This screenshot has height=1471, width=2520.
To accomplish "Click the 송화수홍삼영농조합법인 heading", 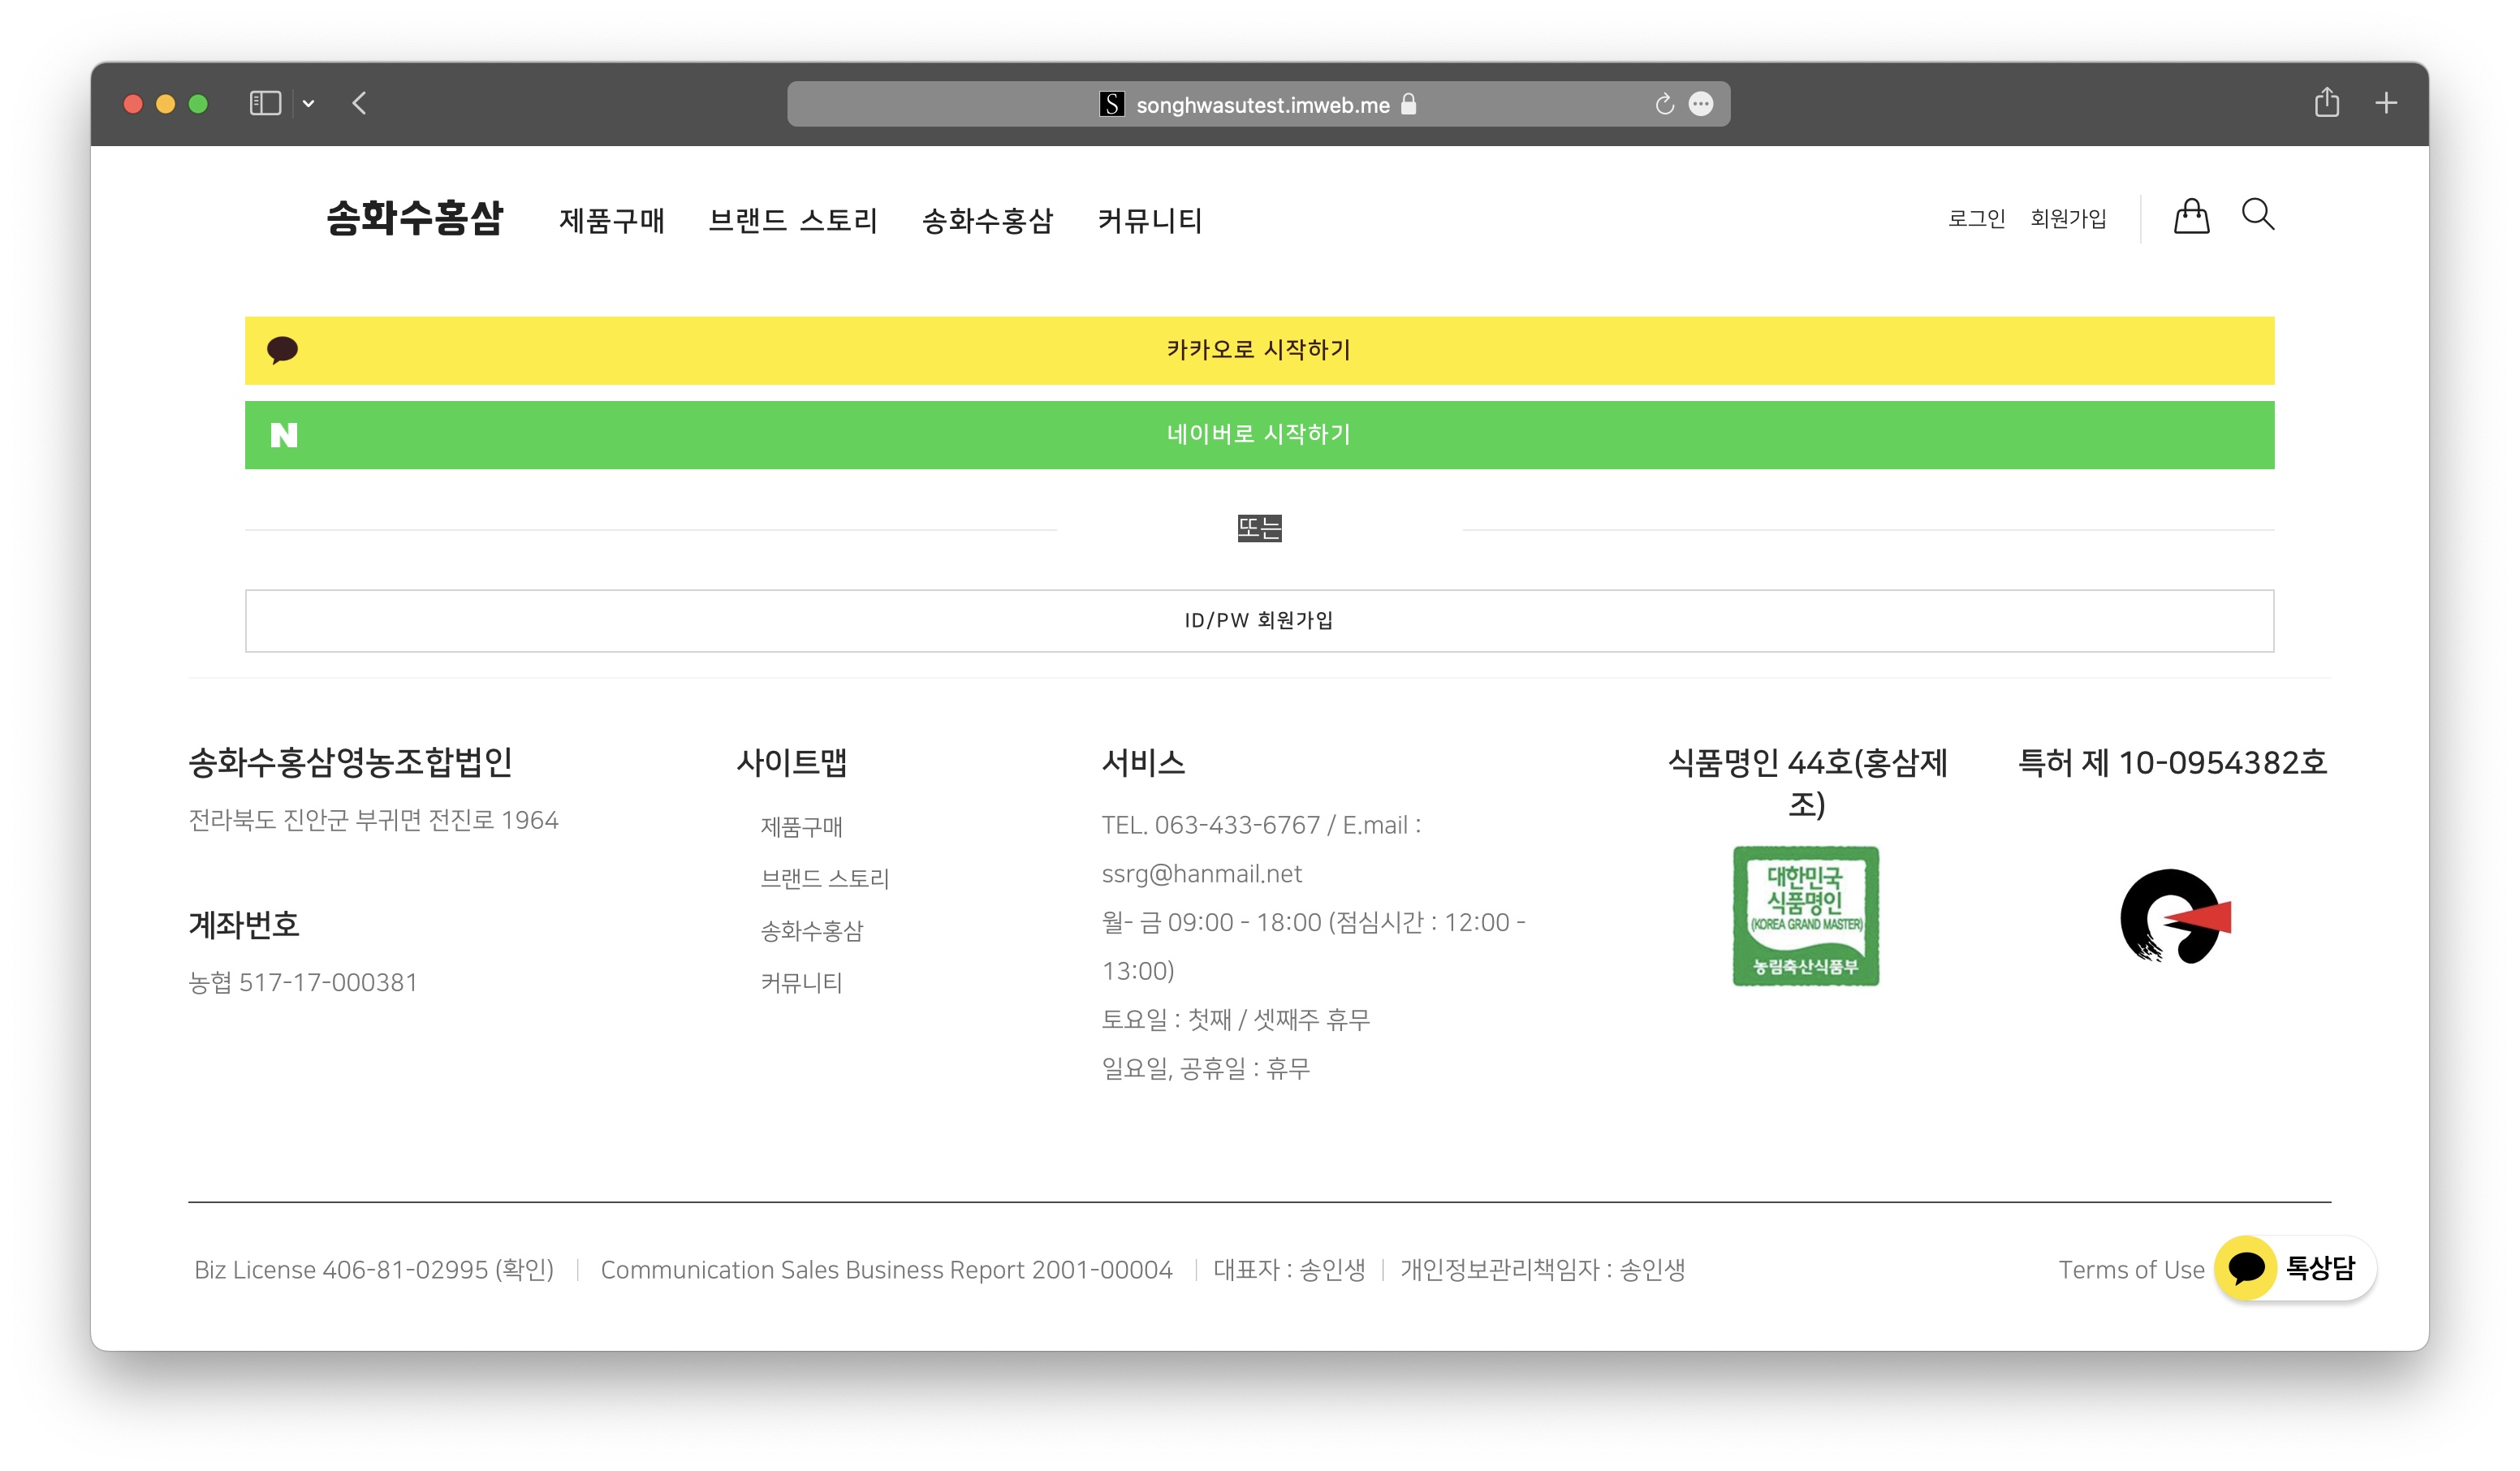I will tap(350, 763).
